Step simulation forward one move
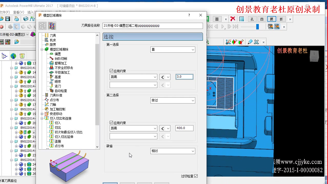 229,26
